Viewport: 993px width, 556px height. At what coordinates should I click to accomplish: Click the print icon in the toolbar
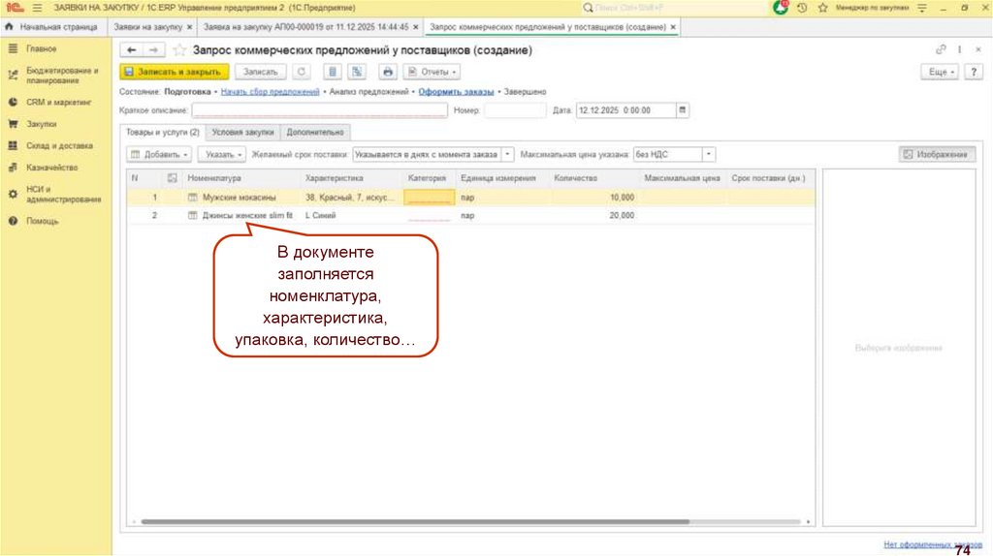tap(388, 72)
